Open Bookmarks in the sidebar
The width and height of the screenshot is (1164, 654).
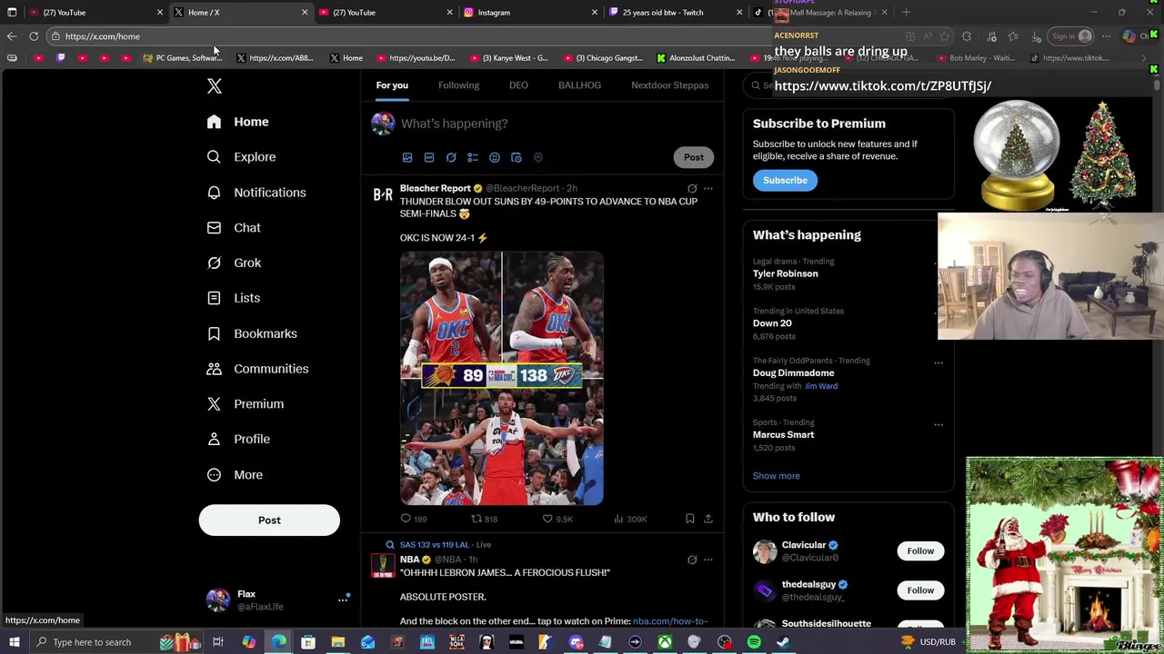[252, 333]
